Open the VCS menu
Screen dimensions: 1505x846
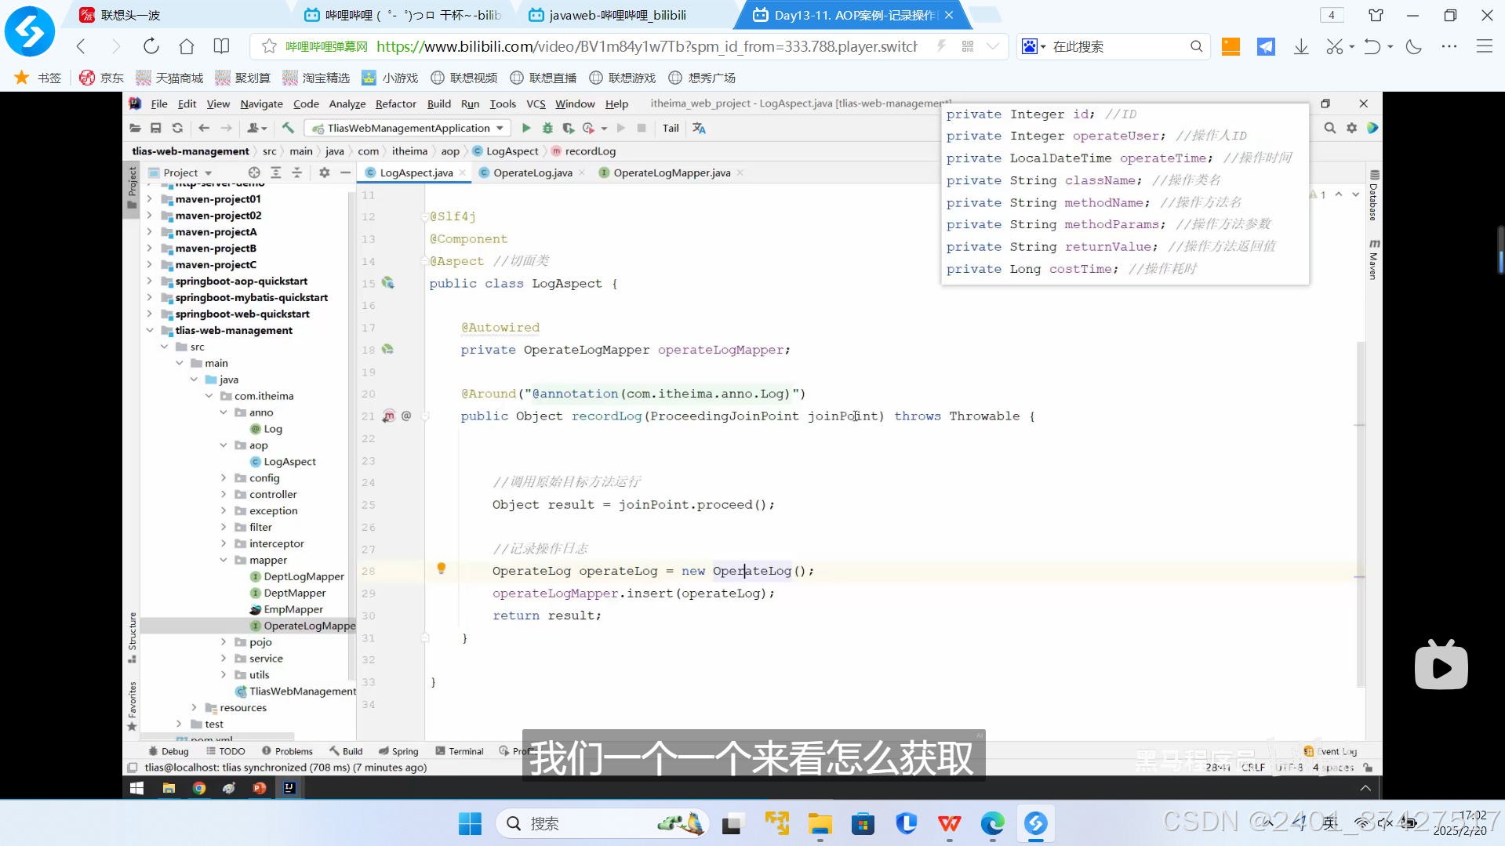536,103
